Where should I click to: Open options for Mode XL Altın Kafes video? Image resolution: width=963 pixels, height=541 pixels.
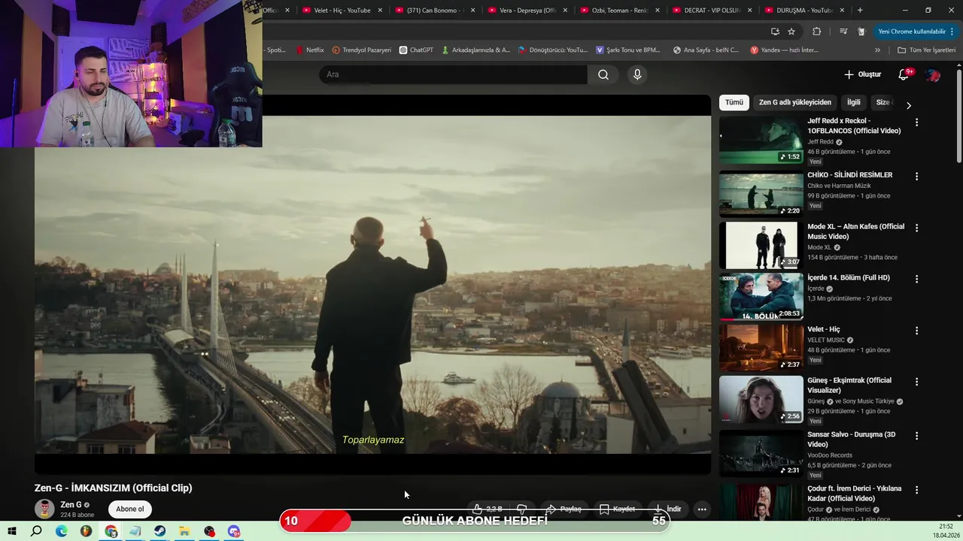(x=916, y=228)
